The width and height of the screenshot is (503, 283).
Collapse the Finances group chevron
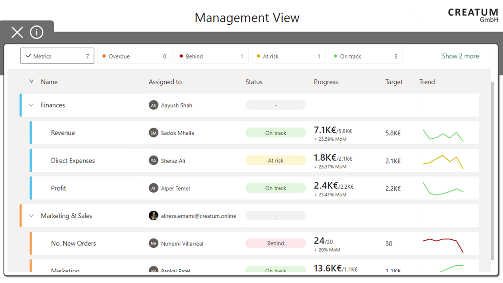31,105
